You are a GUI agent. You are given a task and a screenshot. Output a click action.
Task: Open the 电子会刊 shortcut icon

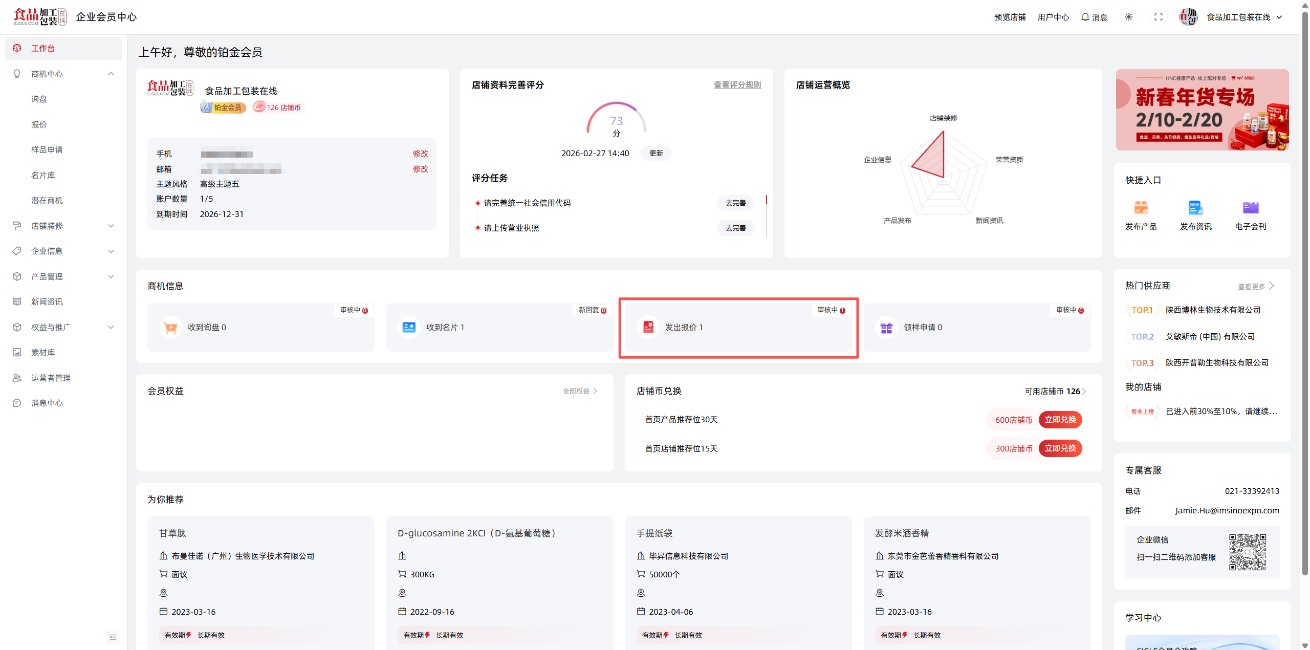(1250, 208)
